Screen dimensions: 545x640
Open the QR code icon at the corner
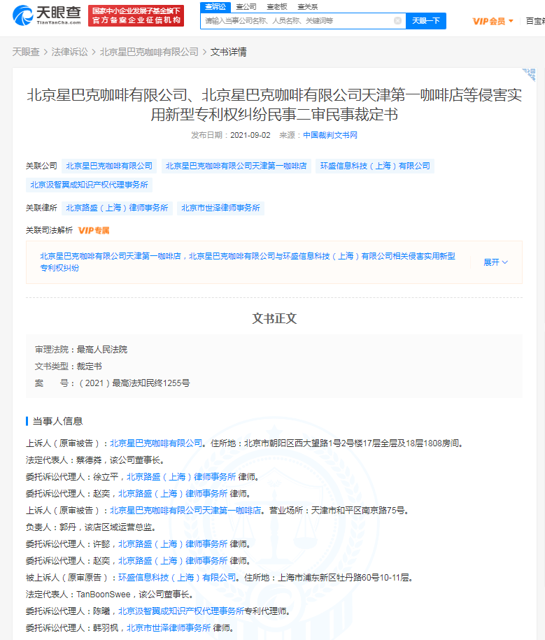click(529, 75)
